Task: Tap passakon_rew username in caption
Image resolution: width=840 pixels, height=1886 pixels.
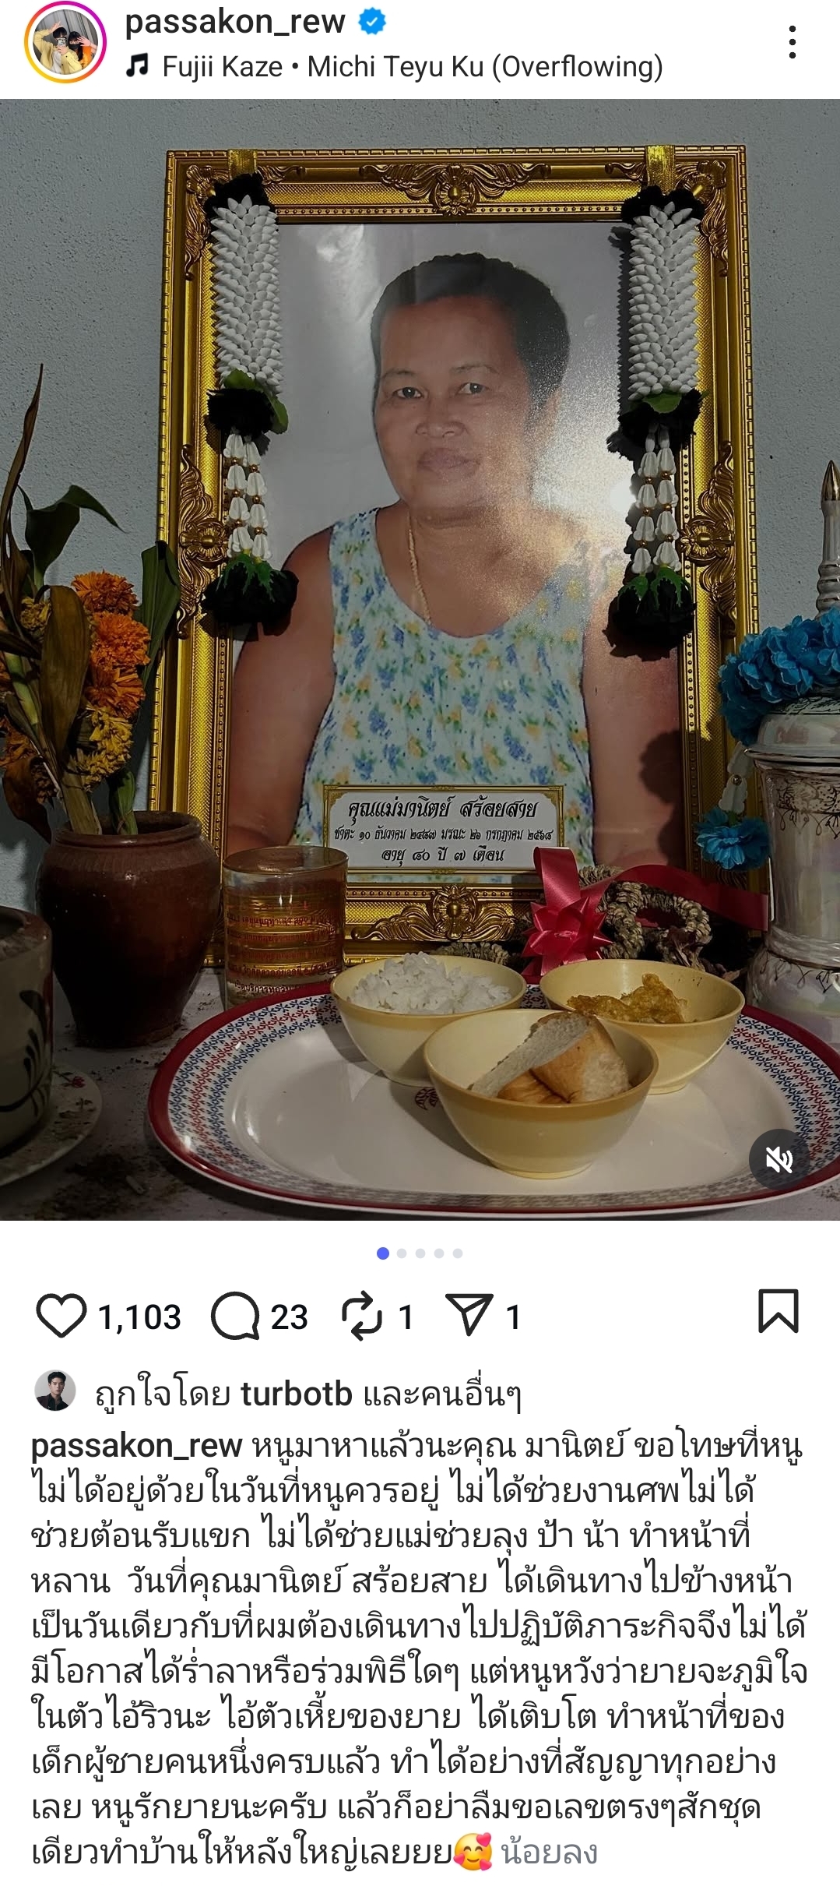Action: point(137,1447)
